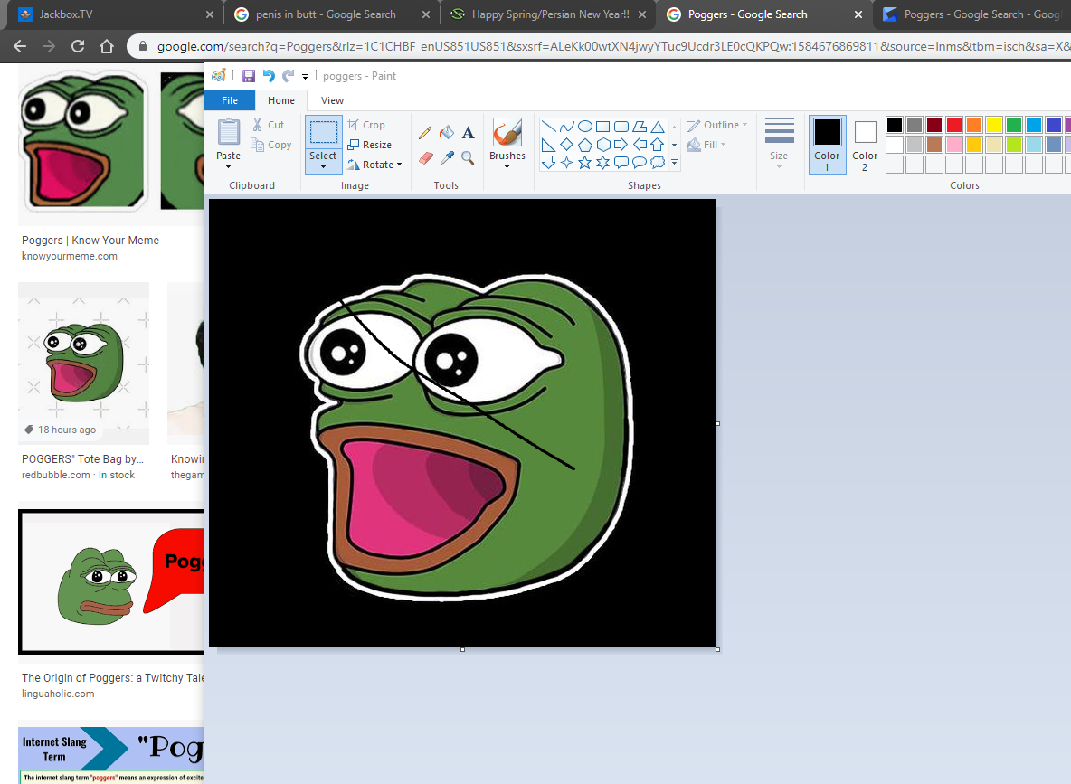The width and height of the screenshot is (1071, 784).
Task: Open The Origin of Poggers linguaholic link
Action: point(113,678)
